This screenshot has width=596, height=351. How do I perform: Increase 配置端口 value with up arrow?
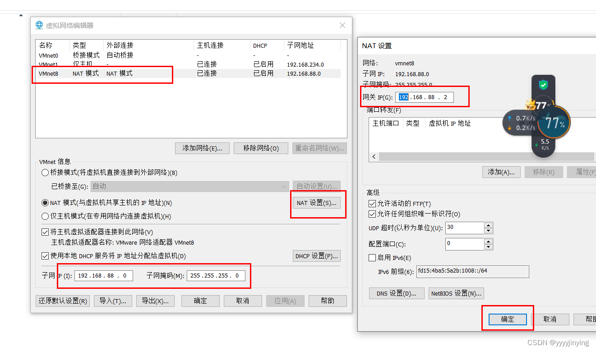pos(488,241)
